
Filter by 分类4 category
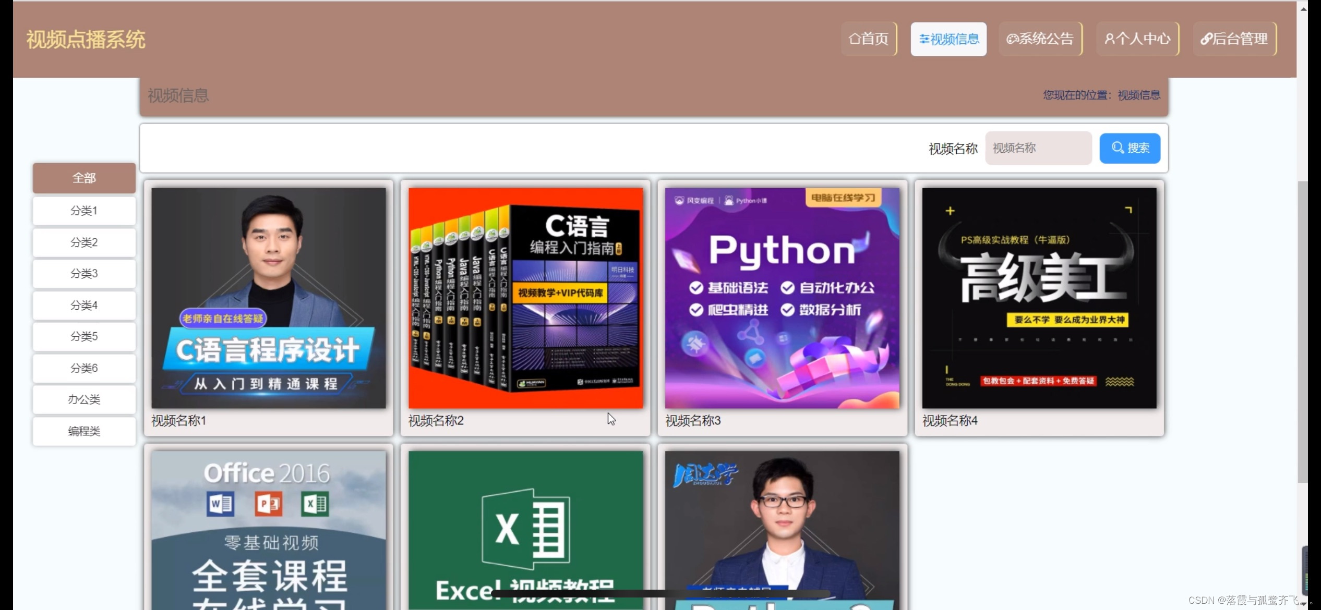point(84,305)
